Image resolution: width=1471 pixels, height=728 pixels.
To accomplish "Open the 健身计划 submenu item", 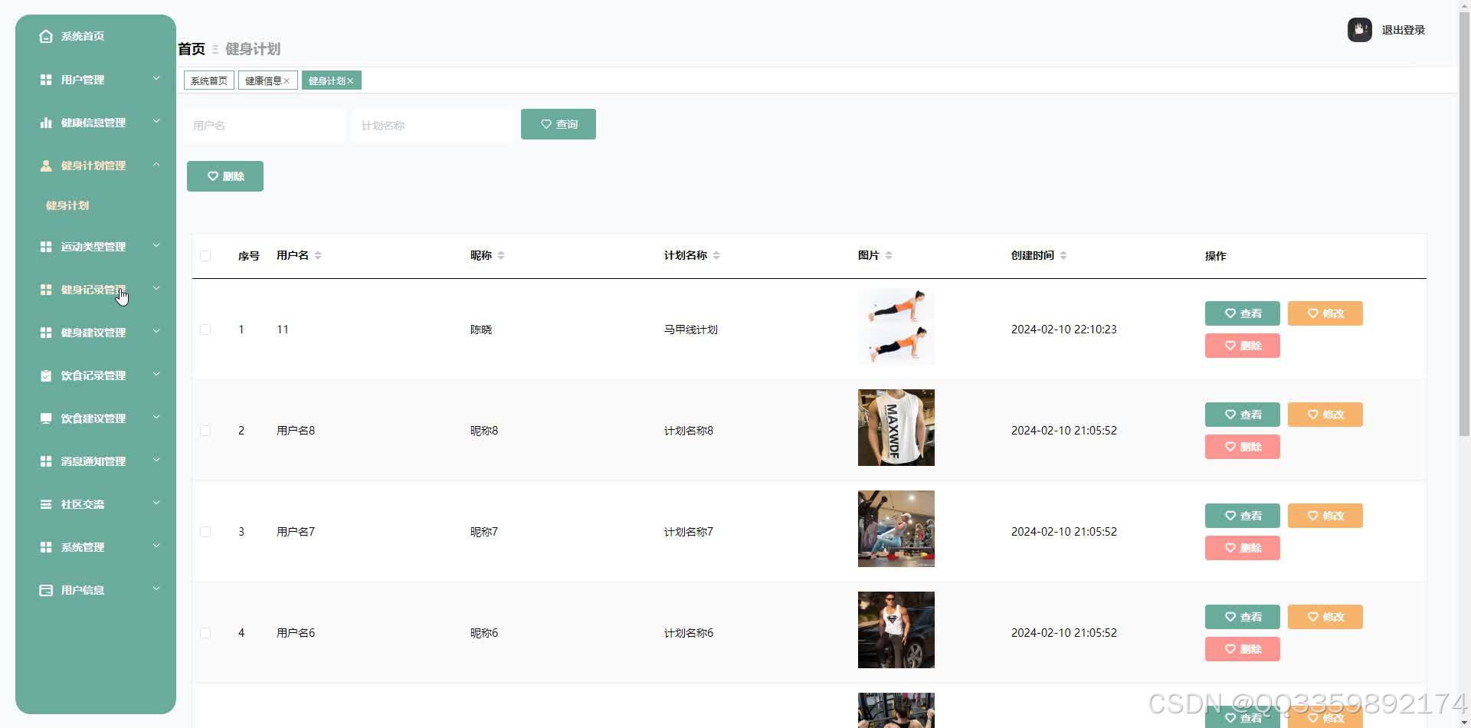I will [67, 205].
